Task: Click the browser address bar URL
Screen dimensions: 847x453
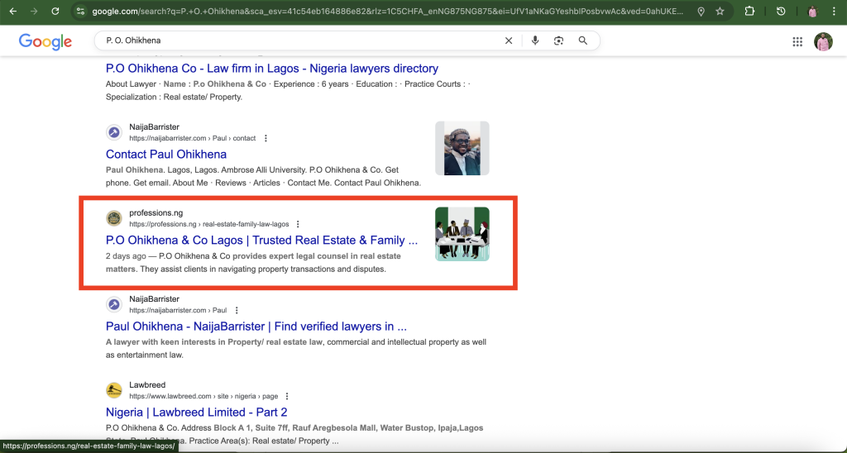Action: coord(387,12)
